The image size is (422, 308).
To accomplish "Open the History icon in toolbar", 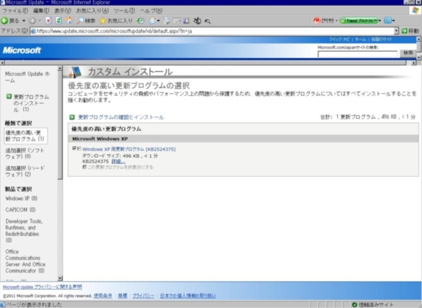I will (140, 20).
